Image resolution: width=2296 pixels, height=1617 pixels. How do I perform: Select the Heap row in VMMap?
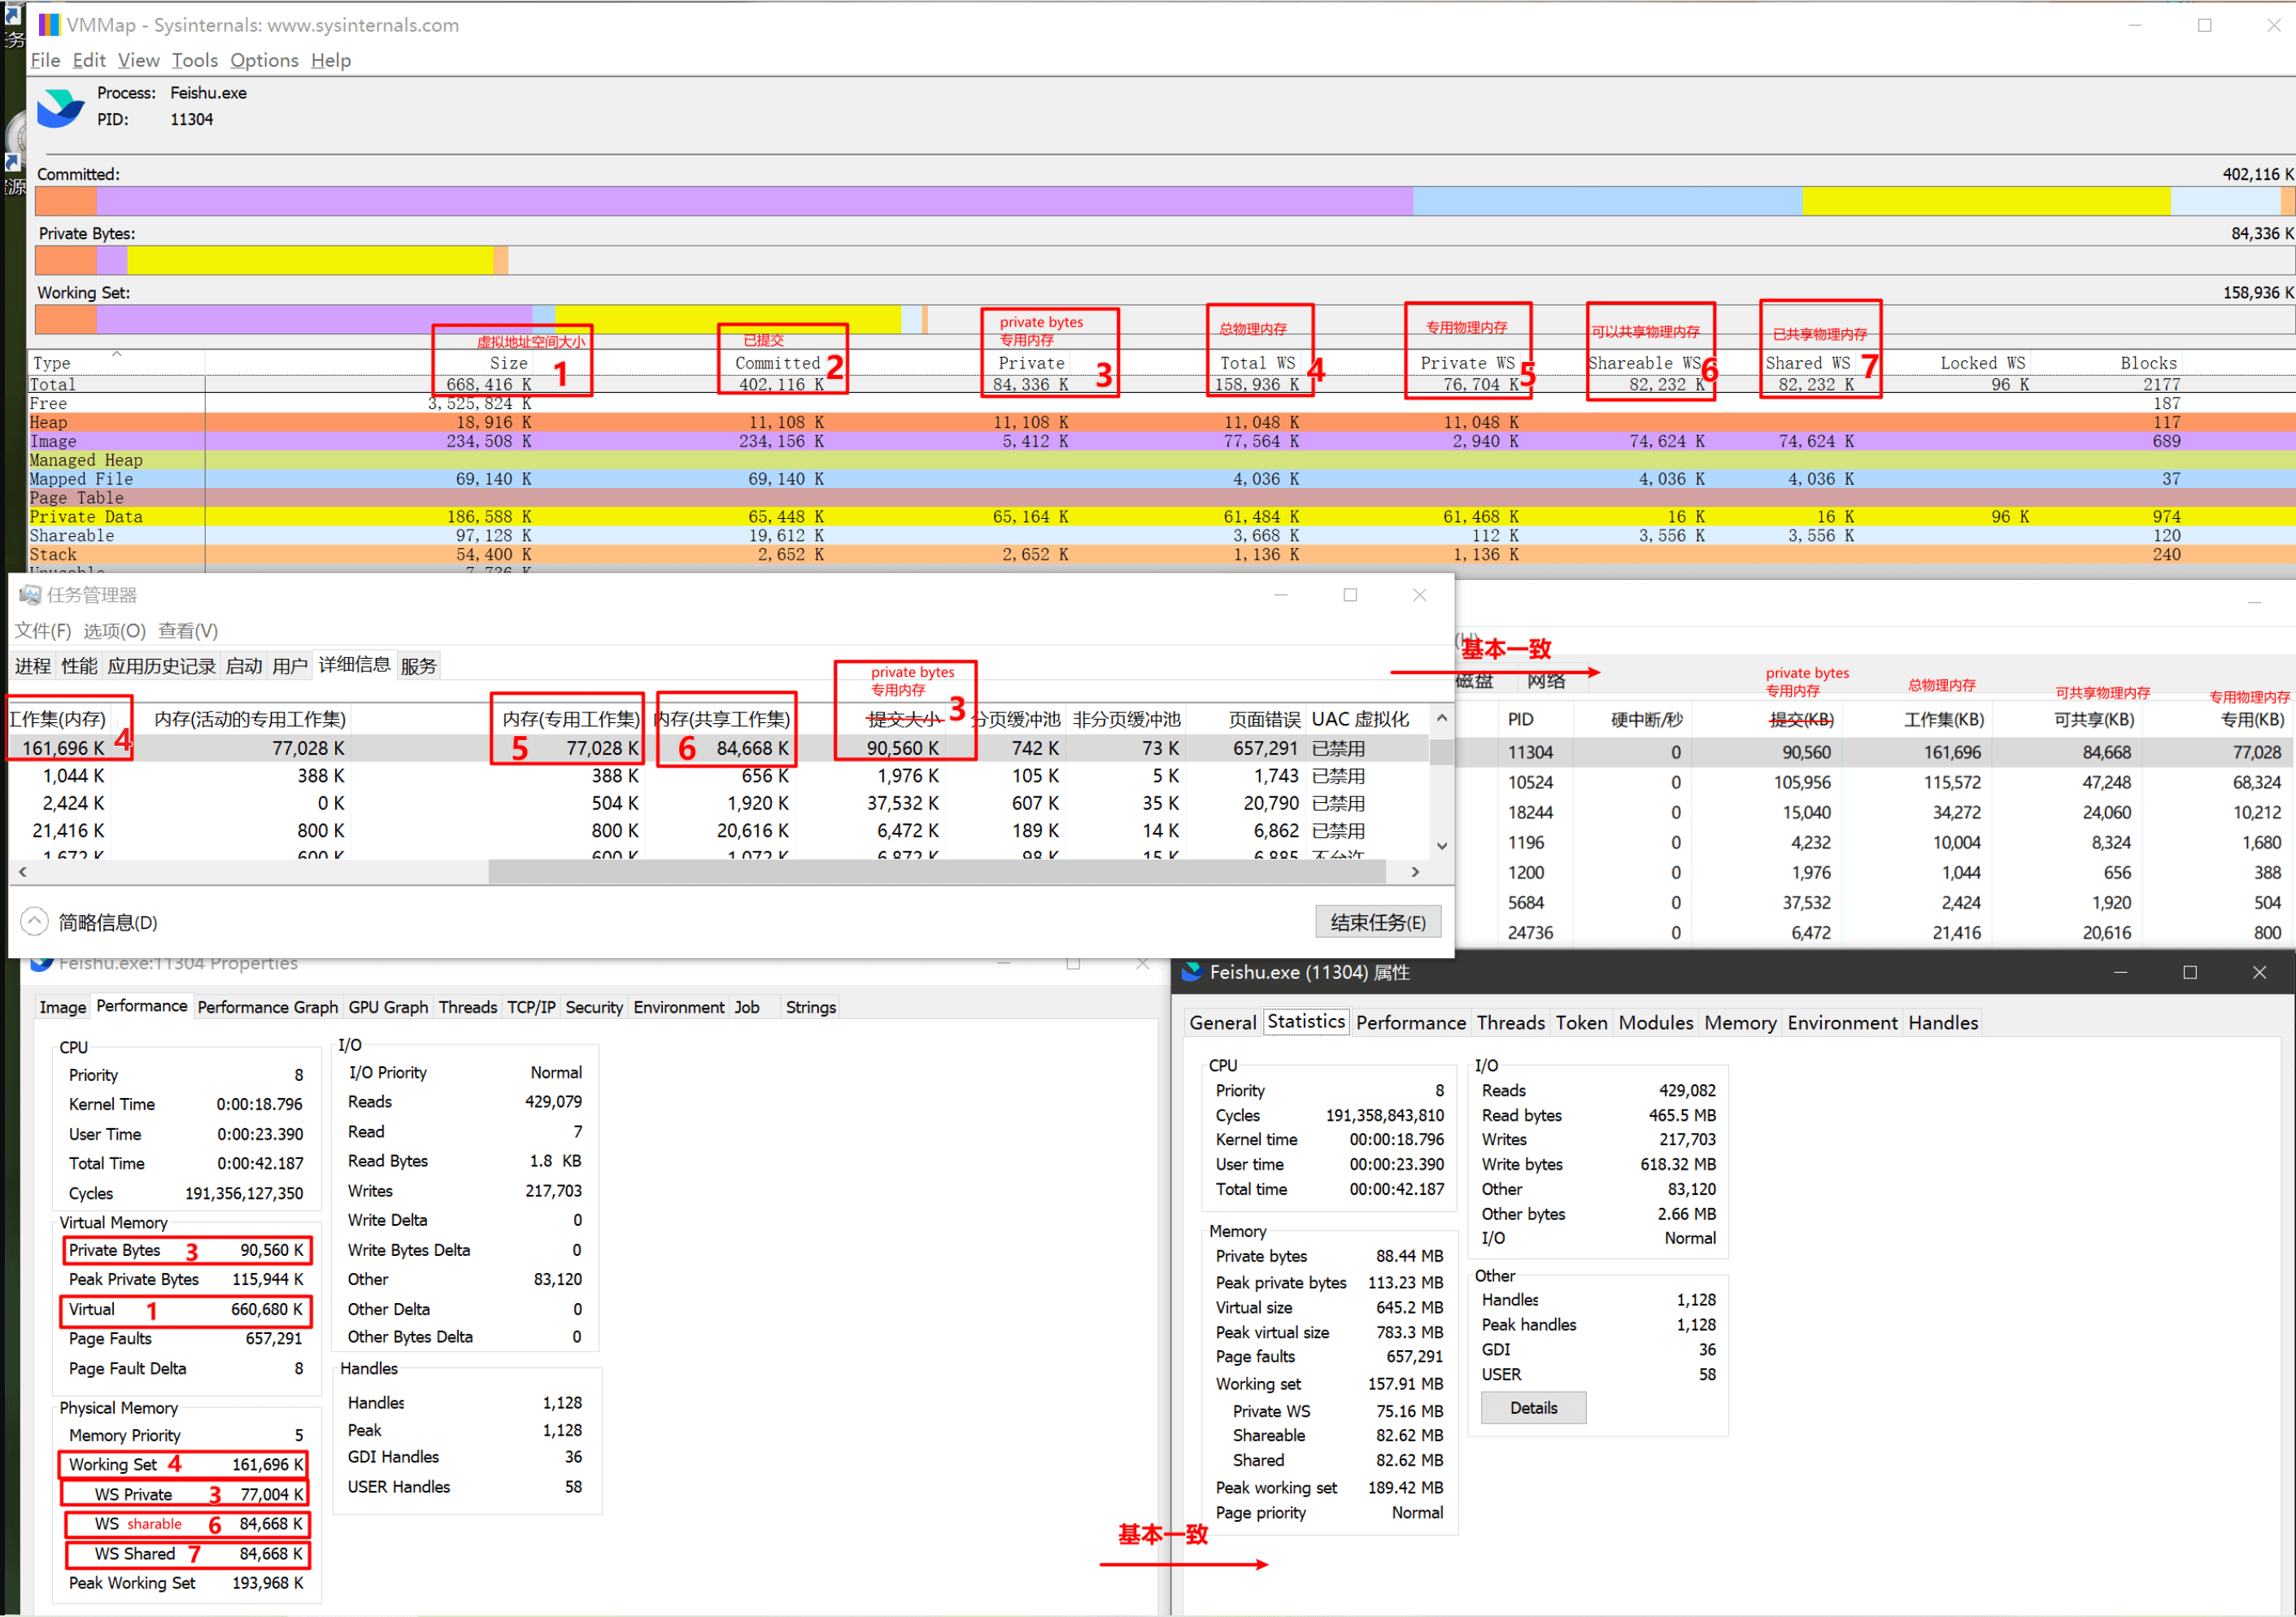pos(1161,422)
